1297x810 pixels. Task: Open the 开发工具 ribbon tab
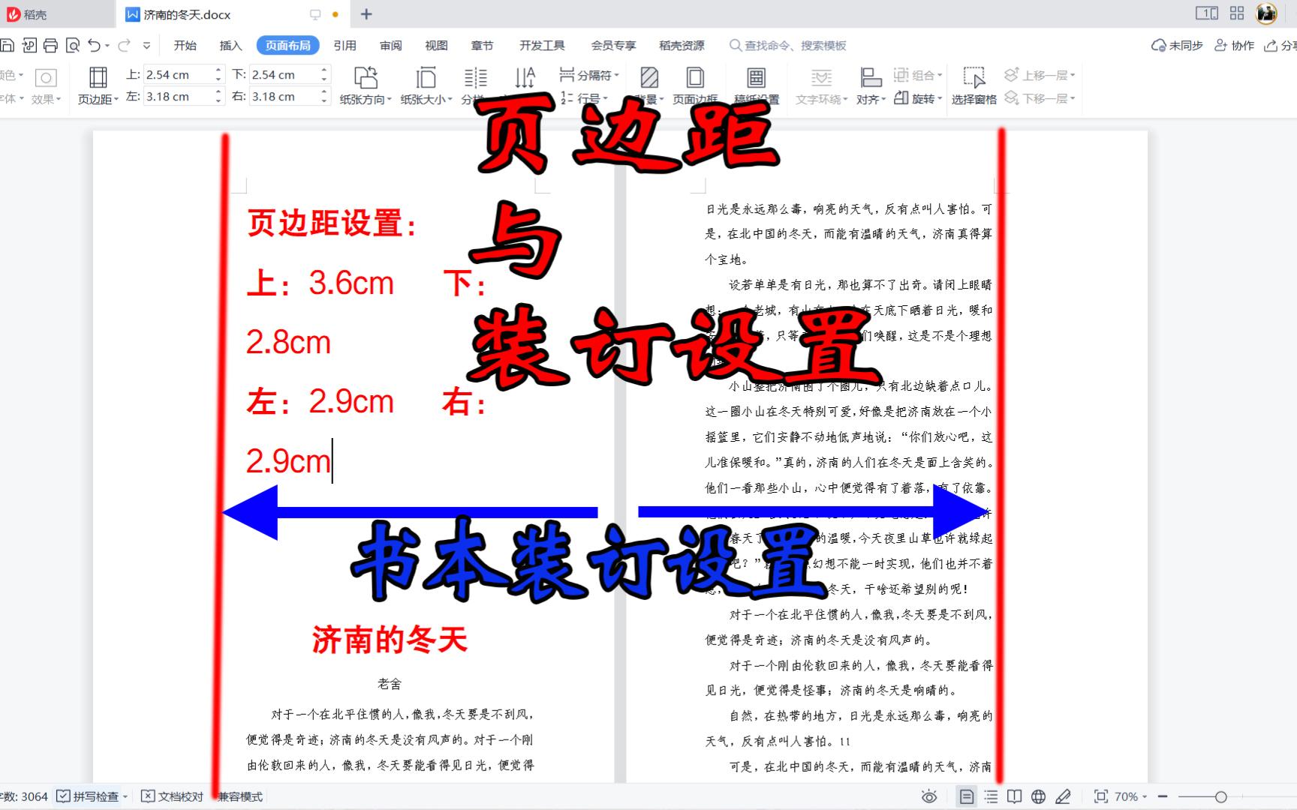click(540, 45)
